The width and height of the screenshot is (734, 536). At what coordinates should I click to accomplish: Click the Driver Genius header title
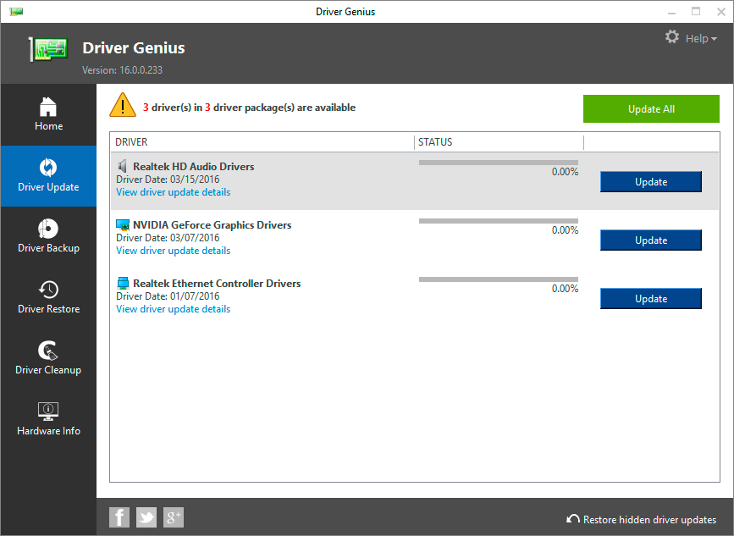pos(134,47)
